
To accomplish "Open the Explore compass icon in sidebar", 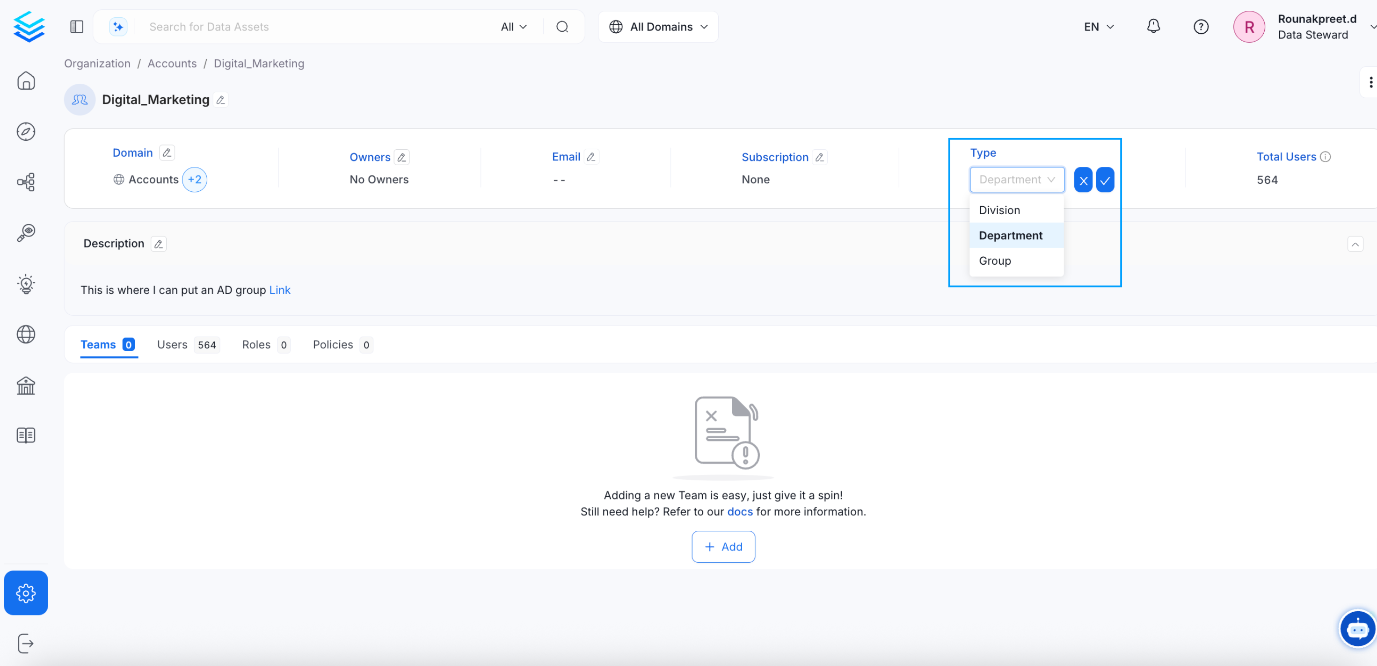I will [26, 131].
